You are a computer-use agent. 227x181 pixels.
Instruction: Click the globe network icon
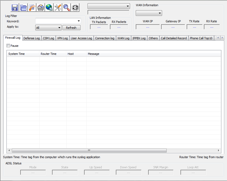[49, 8]
